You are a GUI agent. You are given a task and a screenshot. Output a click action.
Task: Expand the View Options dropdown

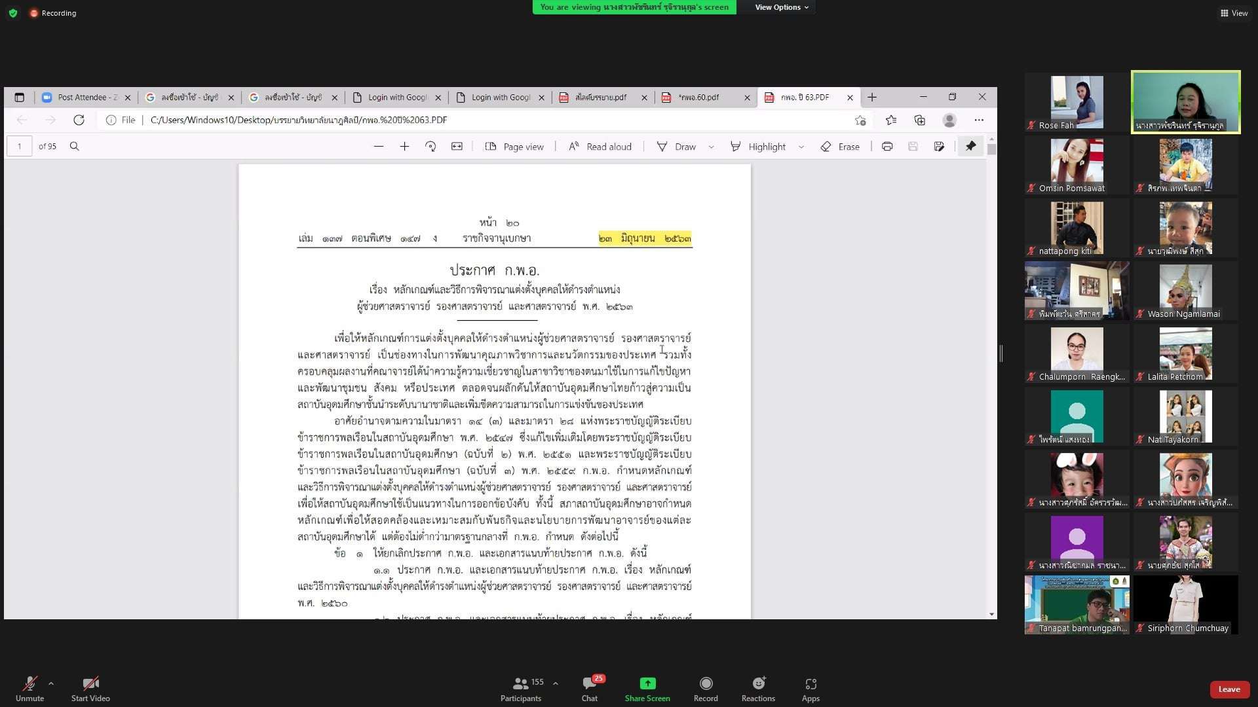[781, 7]
